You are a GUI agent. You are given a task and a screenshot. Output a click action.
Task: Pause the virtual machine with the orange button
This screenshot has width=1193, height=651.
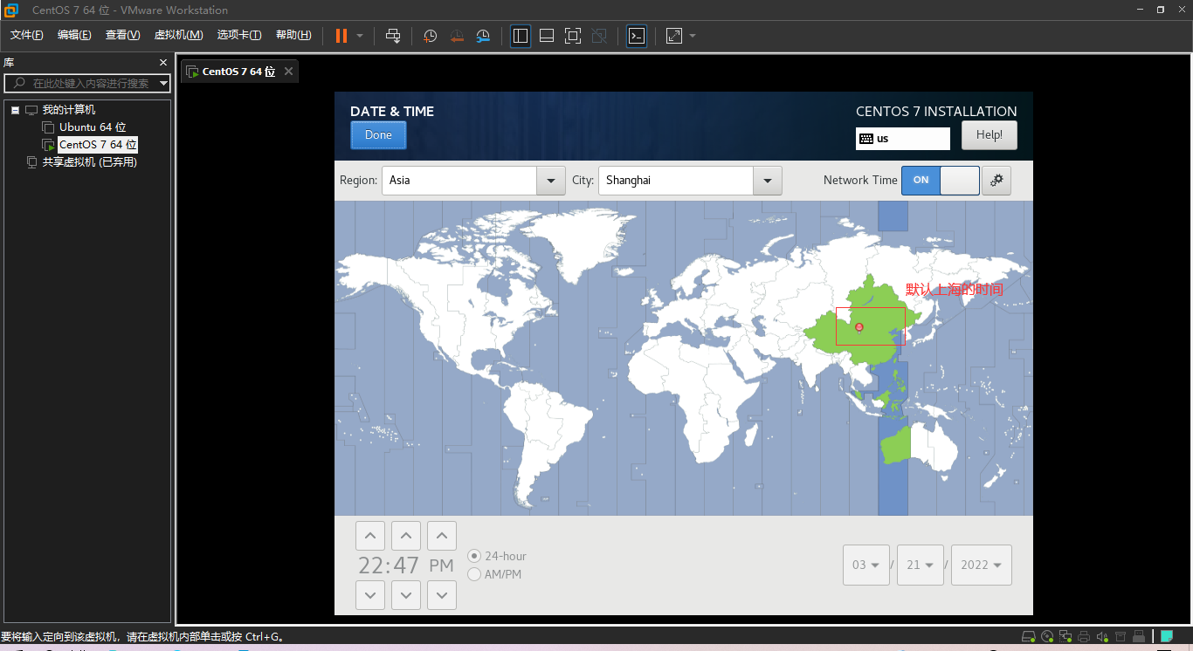tap(341, 36)
